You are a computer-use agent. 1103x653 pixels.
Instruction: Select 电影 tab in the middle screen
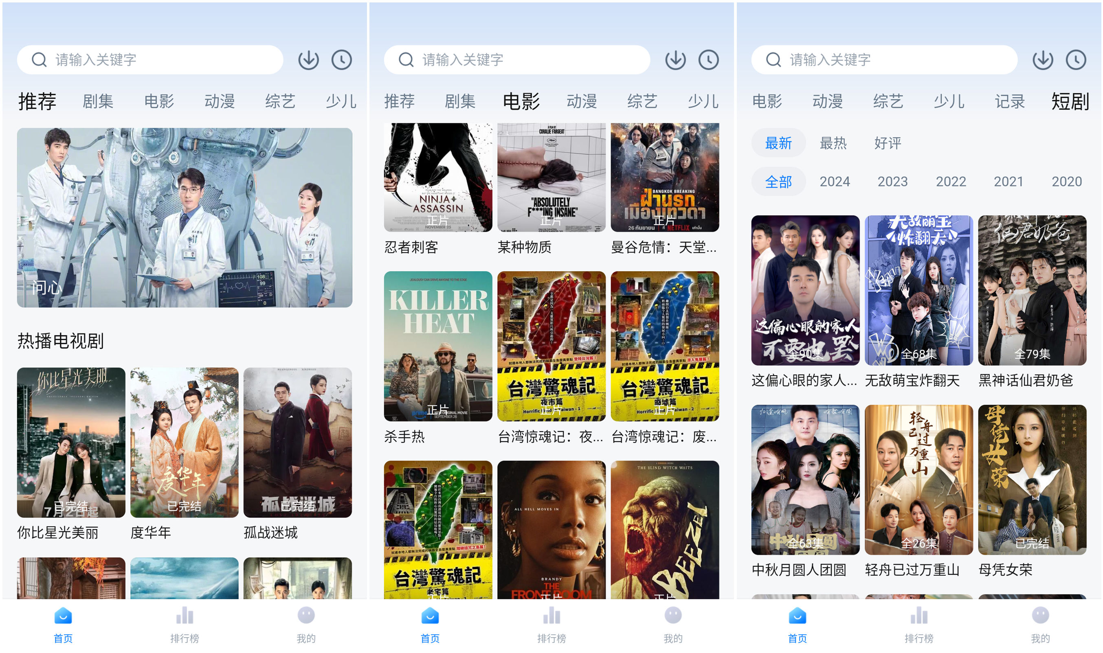tap(521, 101)
